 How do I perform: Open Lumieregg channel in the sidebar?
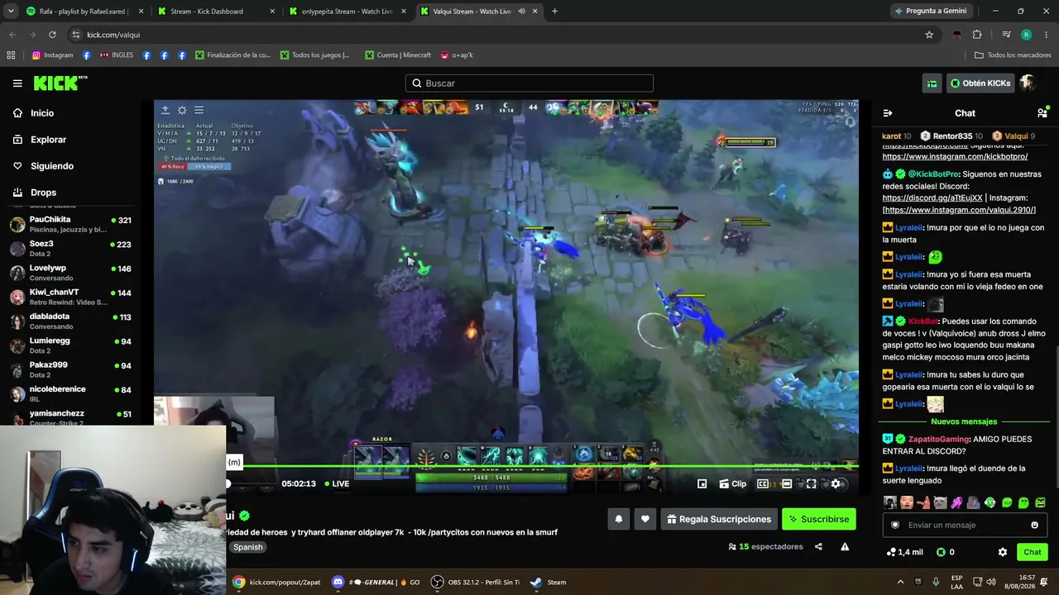point(70,345)
